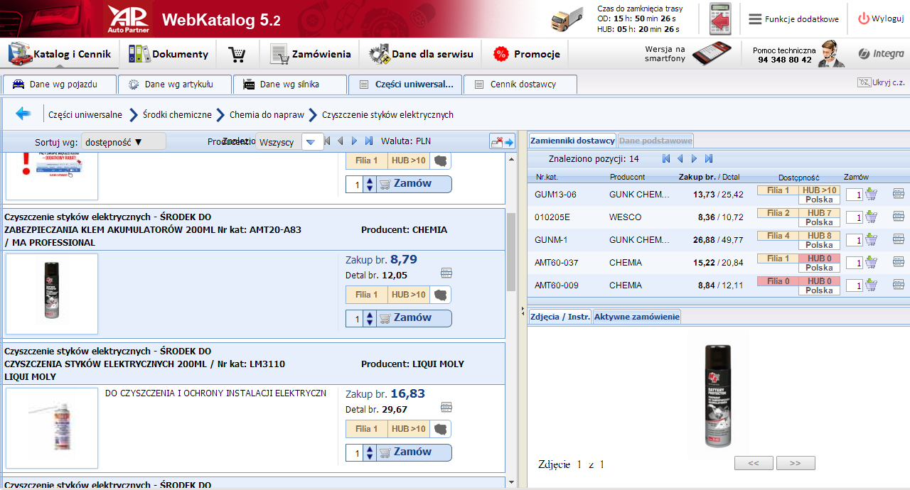910x490 pixels.
Task: Open the Producent Wszyscy dropdown arrow
Action: pos(311,141)
